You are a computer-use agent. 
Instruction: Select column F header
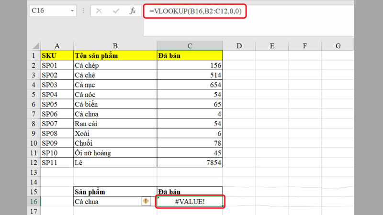[x=305, y=46]
